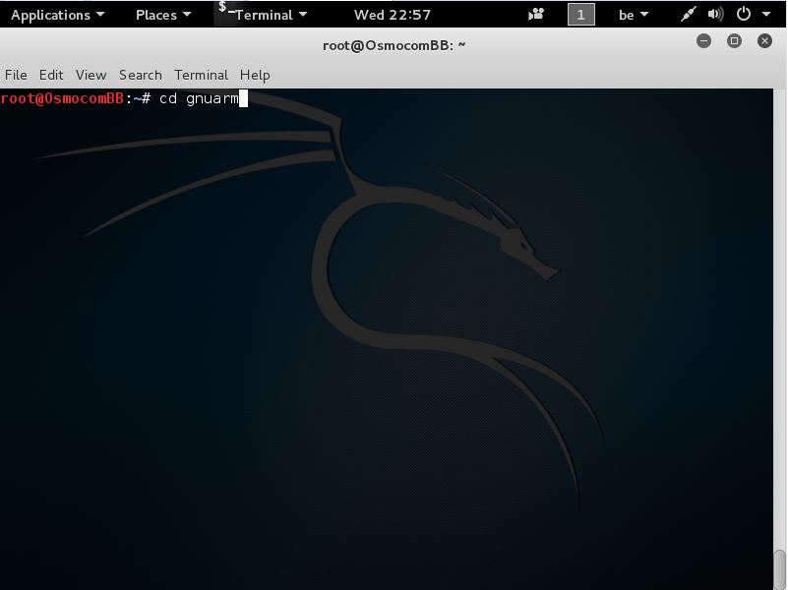Open the Places menu

(163, 15)
